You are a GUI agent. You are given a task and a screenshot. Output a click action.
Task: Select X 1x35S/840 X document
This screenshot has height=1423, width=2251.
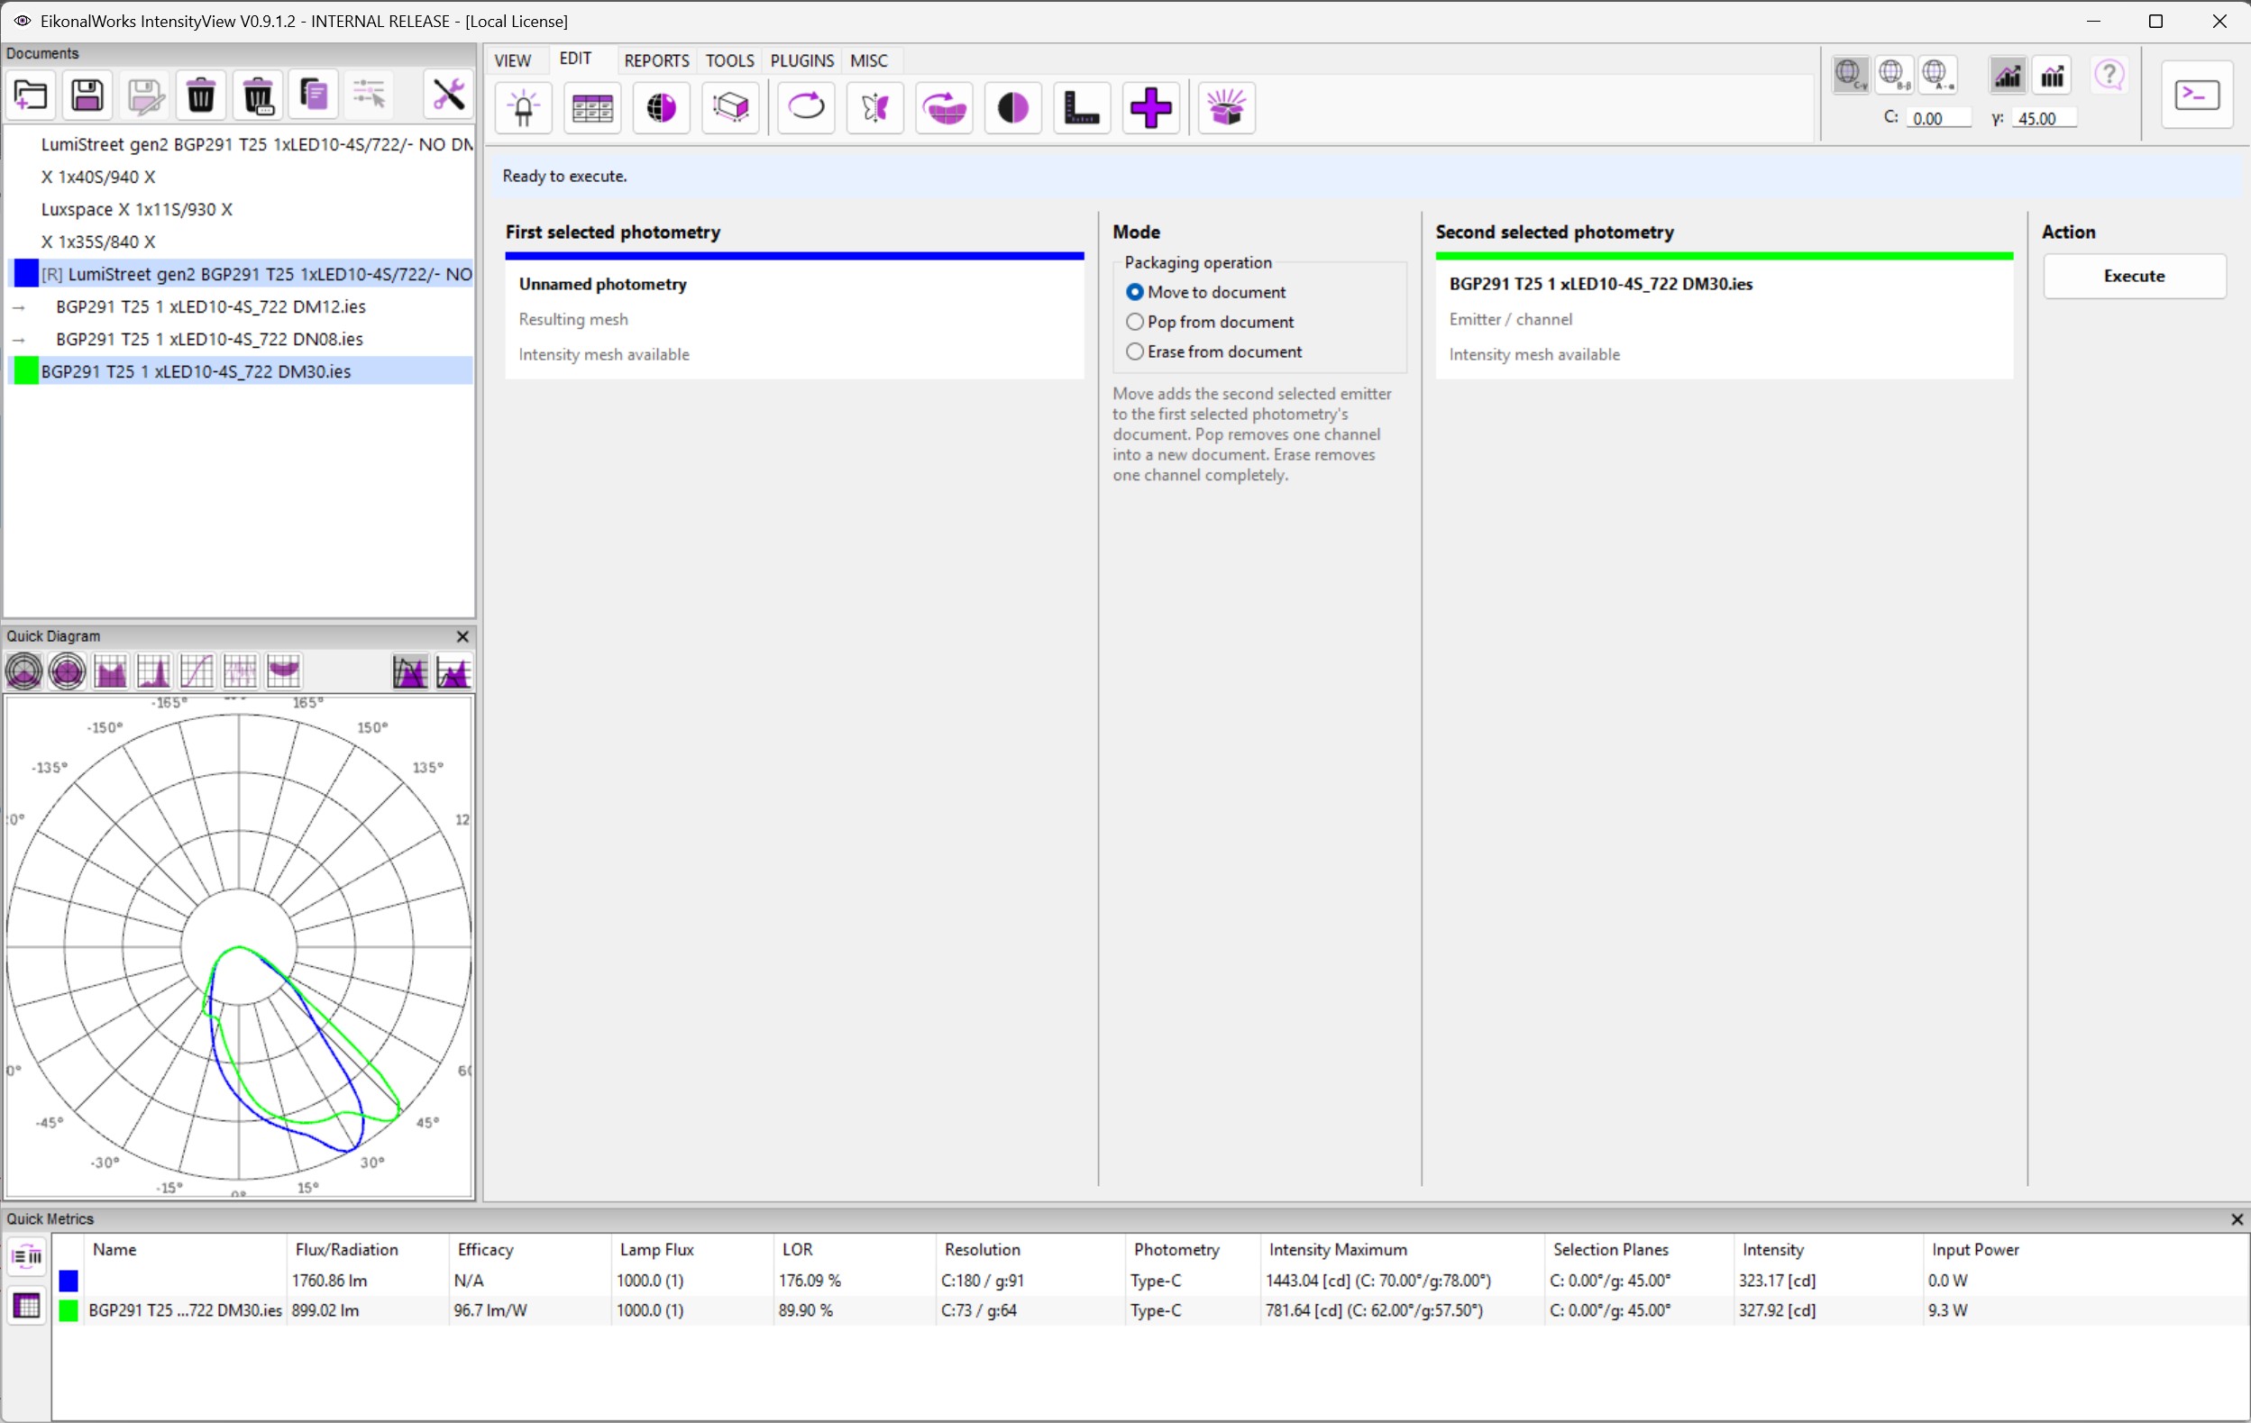pyautogui.click(x=238, y=242)
